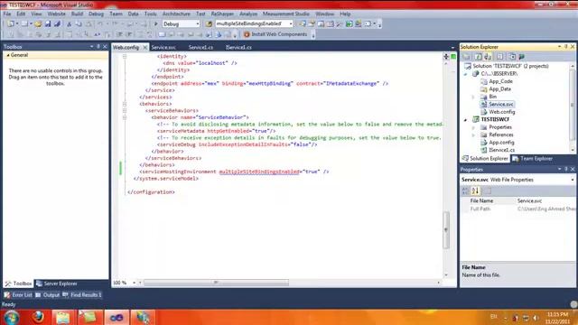Click the volume icon in system tray
This screenshot has width=578, height=325.
pyautogui.click(x=536, y=318)
